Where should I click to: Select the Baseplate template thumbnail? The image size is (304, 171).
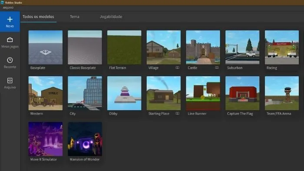coord(46,47)
